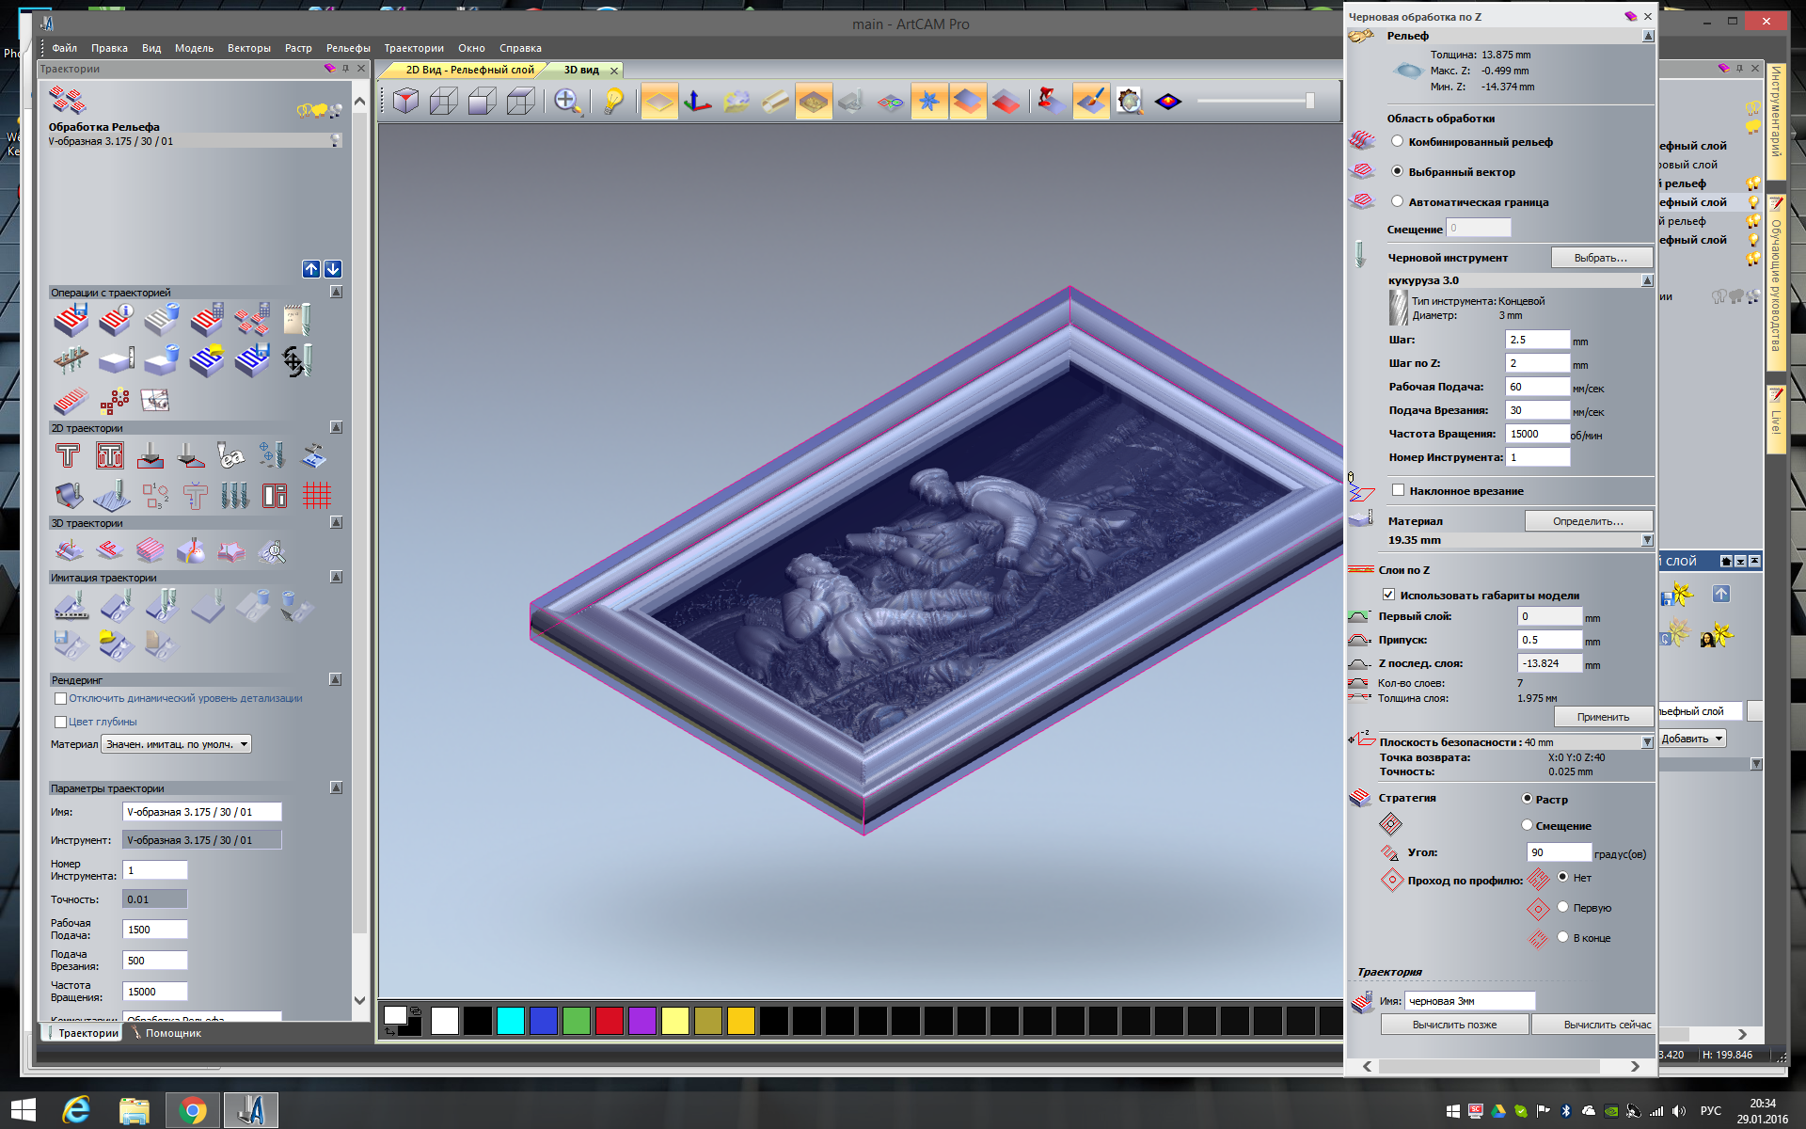Image resolution: width=1806 pixels, height=1129 pixels.
Task: Collapse the 2D траектории section
Action: coord(336,428)
